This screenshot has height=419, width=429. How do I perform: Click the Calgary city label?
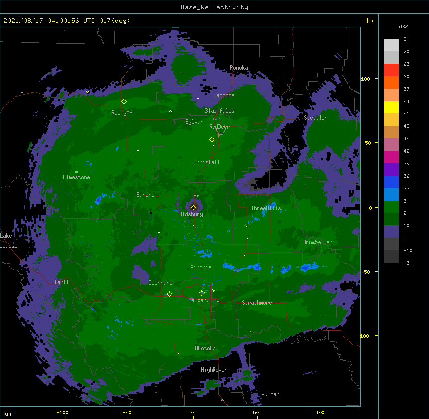point(199,300)
